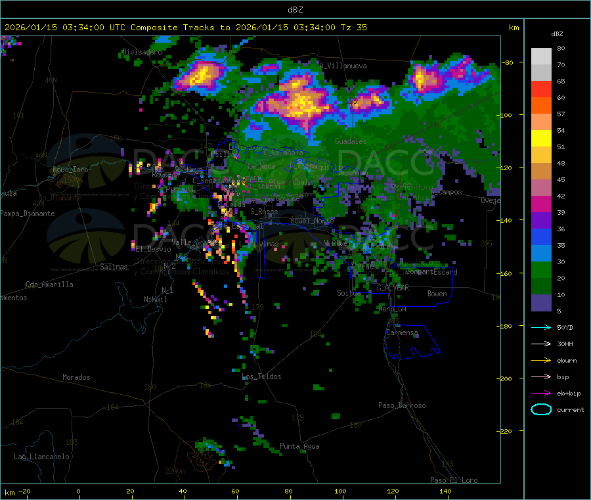The image size is (591, 500).
Task: Click the cyan 'current' ellipse symbol
Action: [x=541, y=409]
